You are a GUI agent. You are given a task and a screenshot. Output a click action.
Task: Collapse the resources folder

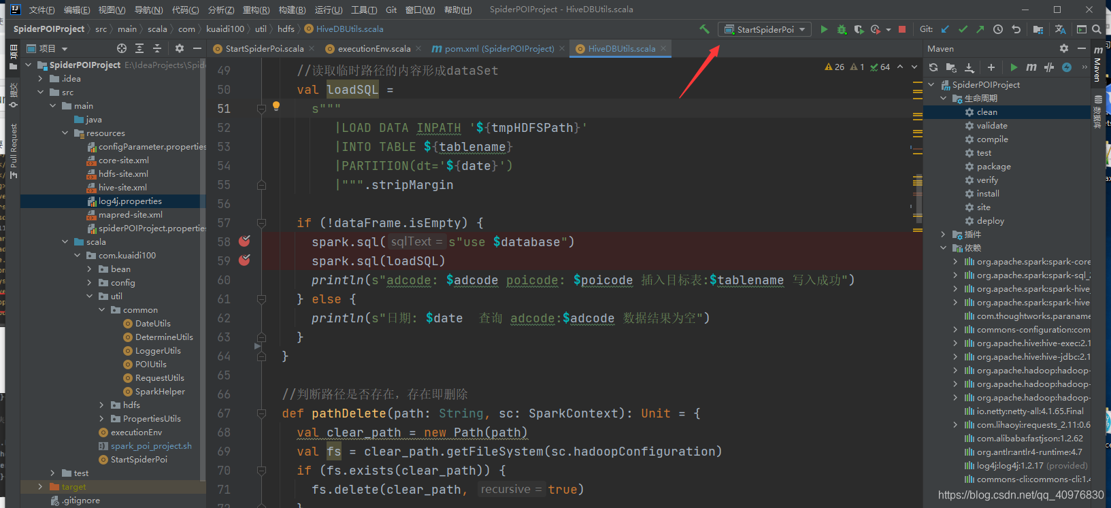[65, 133]
